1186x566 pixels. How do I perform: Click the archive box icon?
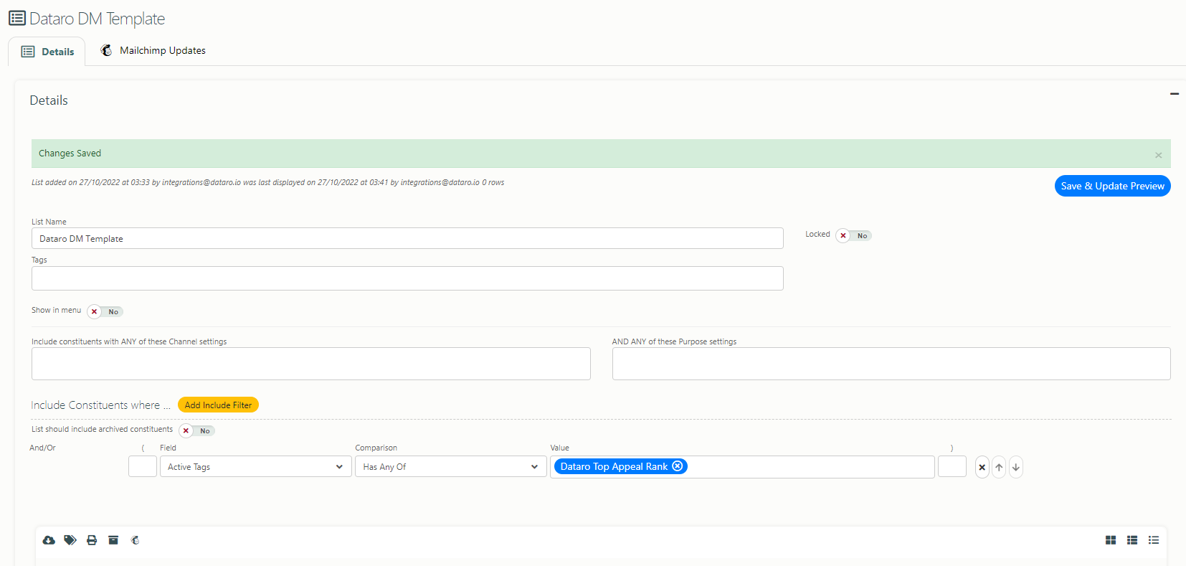click(113, 540)
